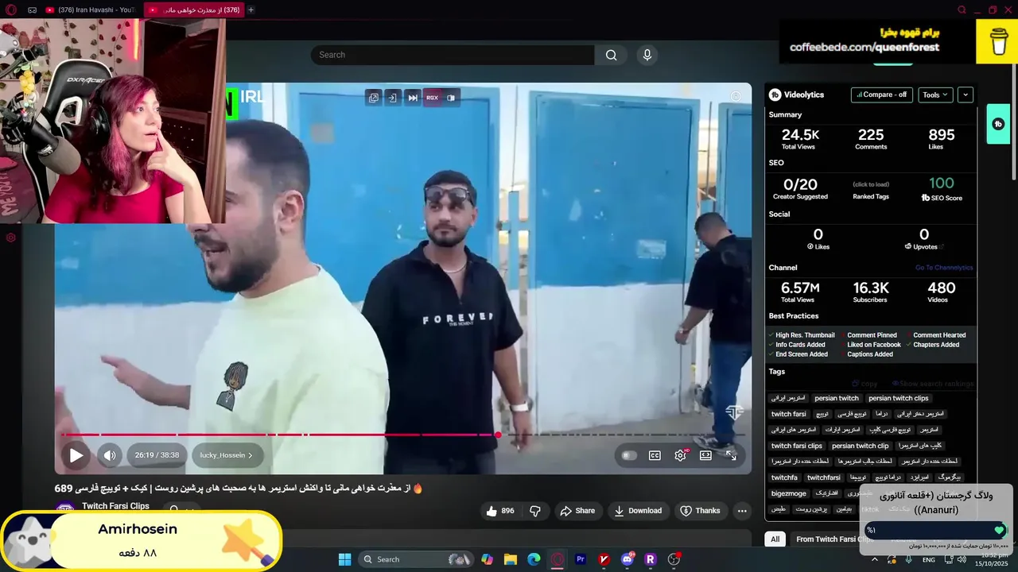Image resolution: width=1018 pixels, height=572 pixels.
Task: Click the YouTube search input field
Action: 453,55
